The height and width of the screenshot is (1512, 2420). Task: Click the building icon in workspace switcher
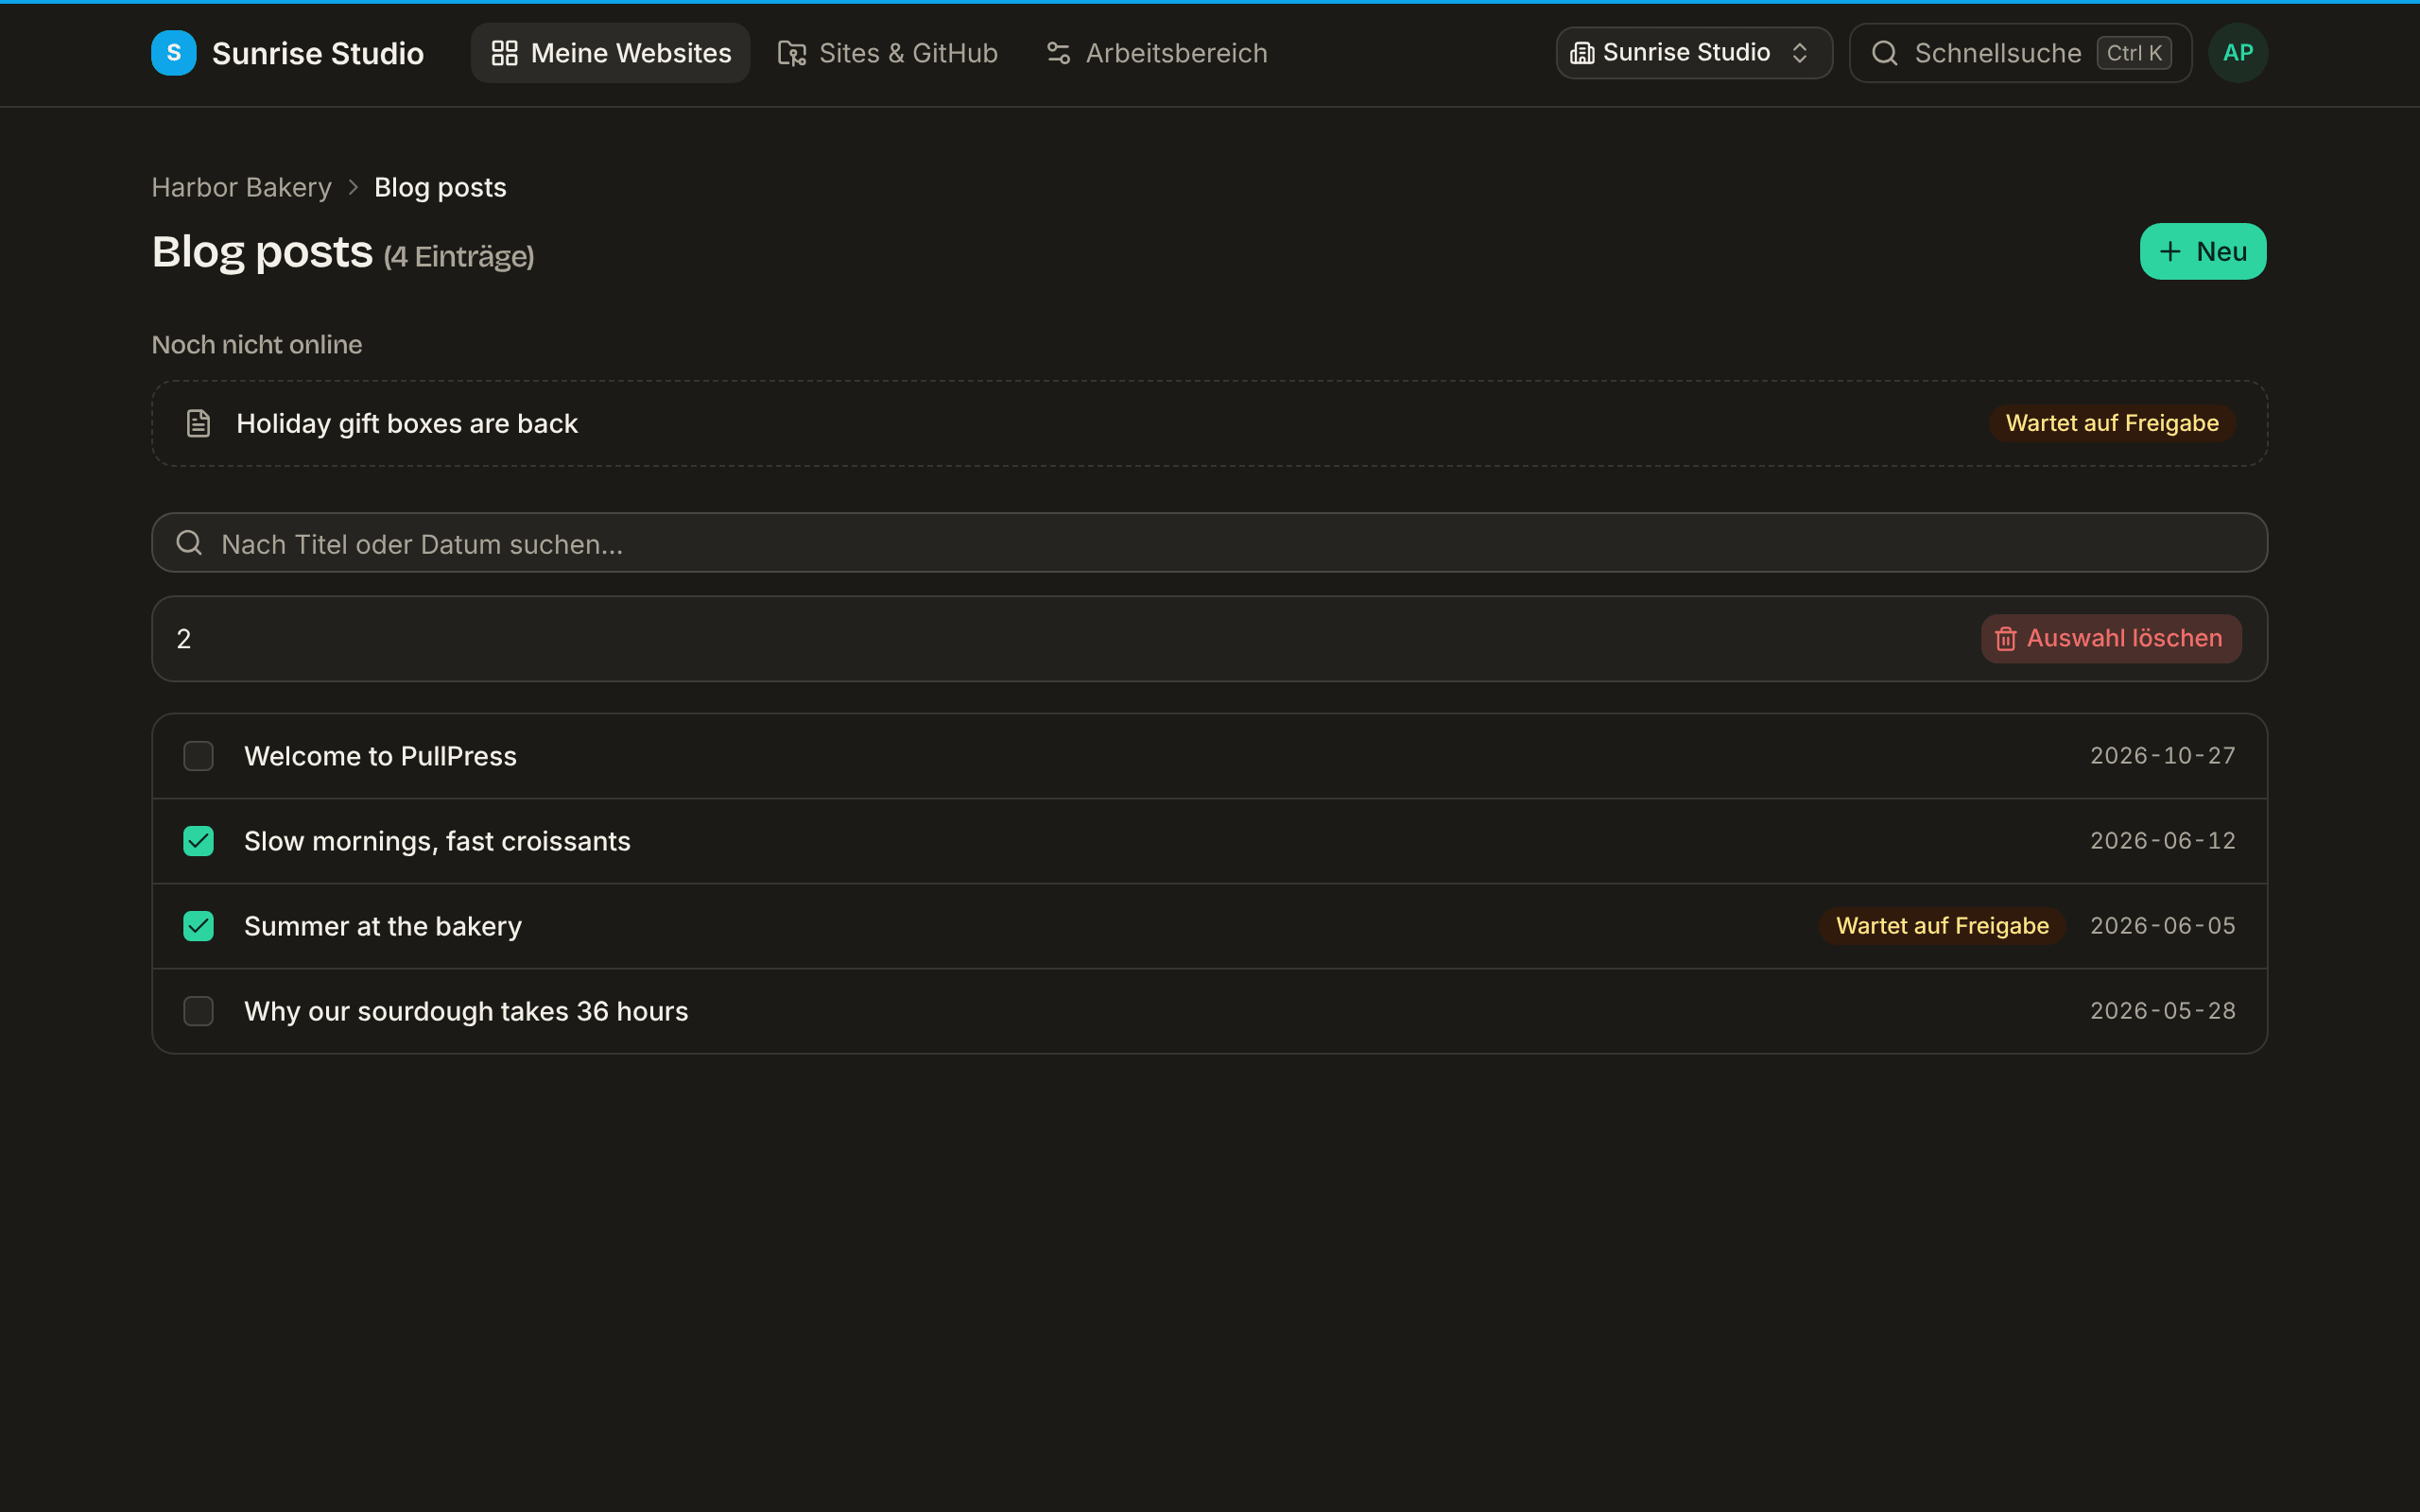pyautogui.click(x=1582, y=53)
